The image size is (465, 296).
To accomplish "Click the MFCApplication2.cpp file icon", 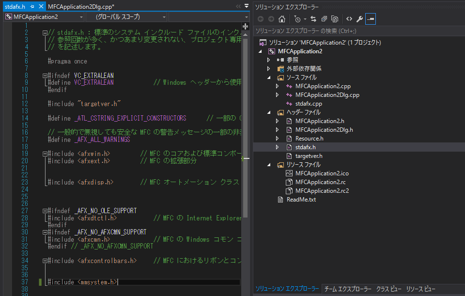I will 289,86.
